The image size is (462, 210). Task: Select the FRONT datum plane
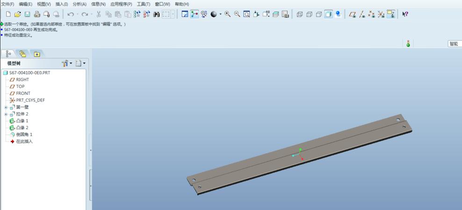[23, 93]
